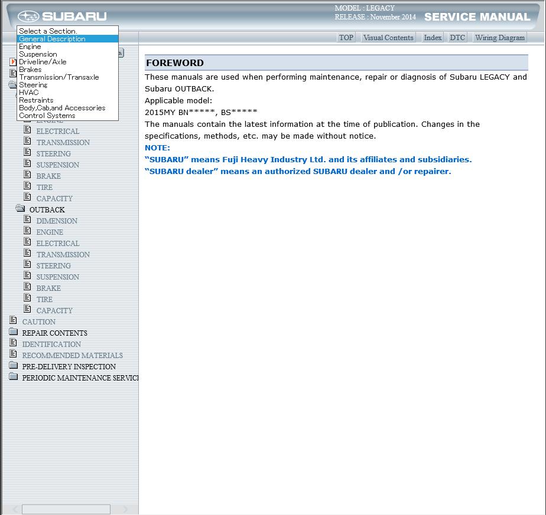546x515 pixels.
Task: Select Engine from the section dropdown
Action: click(x=67, y=46)
